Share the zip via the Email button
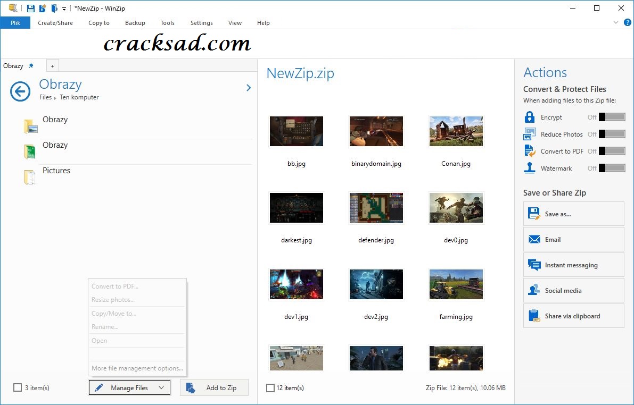This screenshot has width=634, height=405. tap(574, 240)
